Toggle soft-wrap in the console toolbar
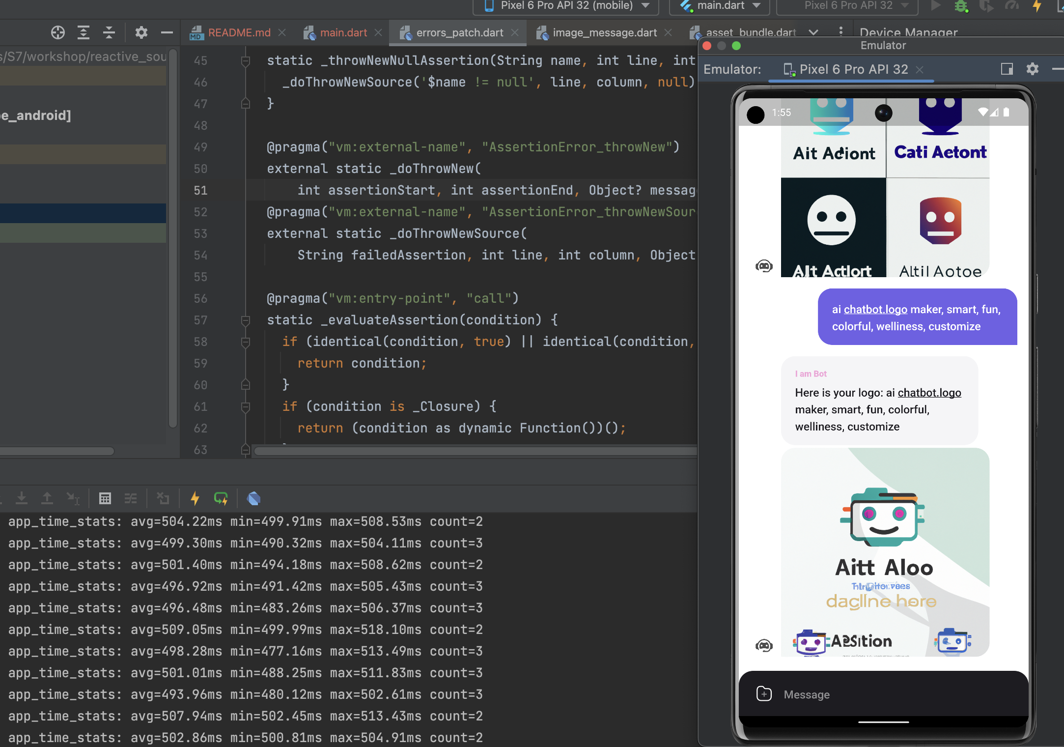 point(131,498)
